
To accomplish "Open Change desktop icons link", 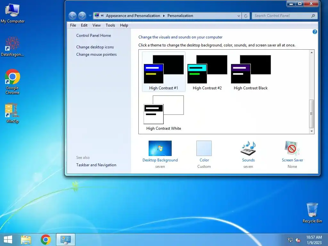I will pyautogui.click(x=95, y=47).
